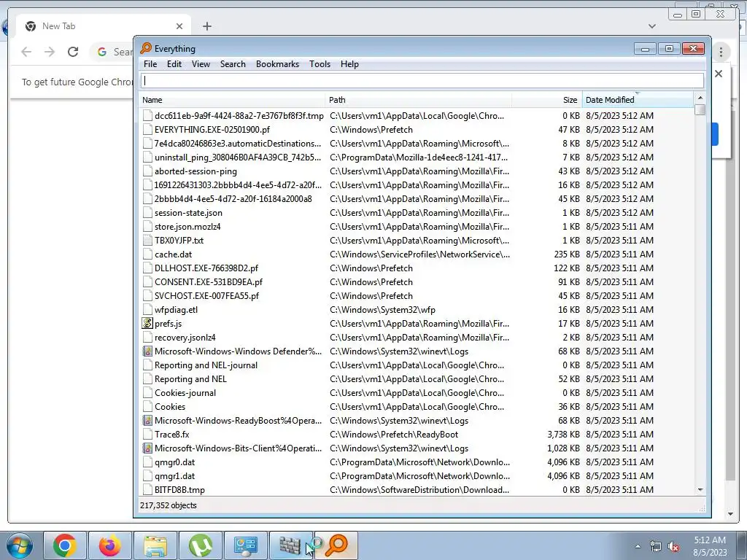Open a new tab in Chrome
Viewport: 747px width, 560px height.
(x=206, y=26)
